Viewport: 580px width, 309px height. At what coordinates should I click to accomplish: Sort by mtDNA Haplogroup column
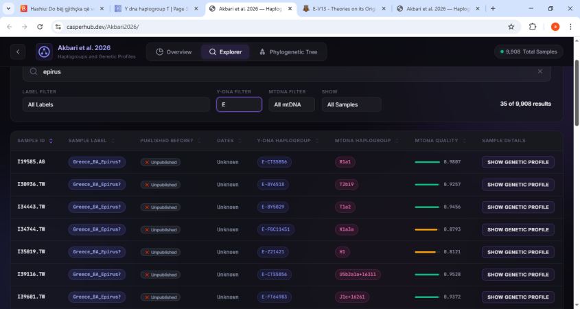367,141
